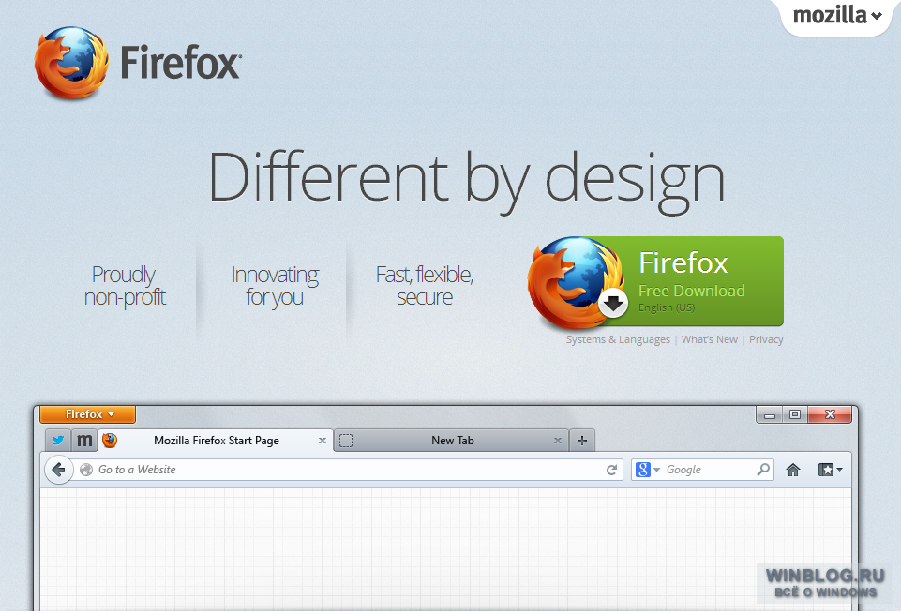Switch to Mozilla Firefox Start Page tab
Screen dimensions: 901x614
click(216, 441)
